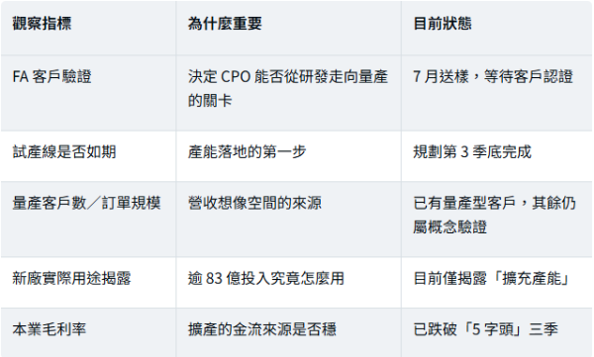Viewport: 594px width, 357px height.
Task: Select the 規劃第 3 季底完成 cell
Action: click(x=497, y=156)
